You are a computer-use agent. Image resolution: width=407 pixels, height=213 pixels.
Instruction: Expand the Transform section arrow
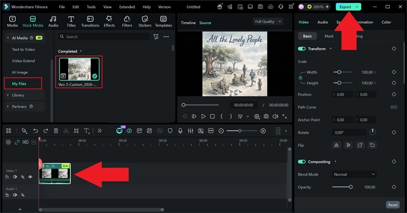[330, 48]
